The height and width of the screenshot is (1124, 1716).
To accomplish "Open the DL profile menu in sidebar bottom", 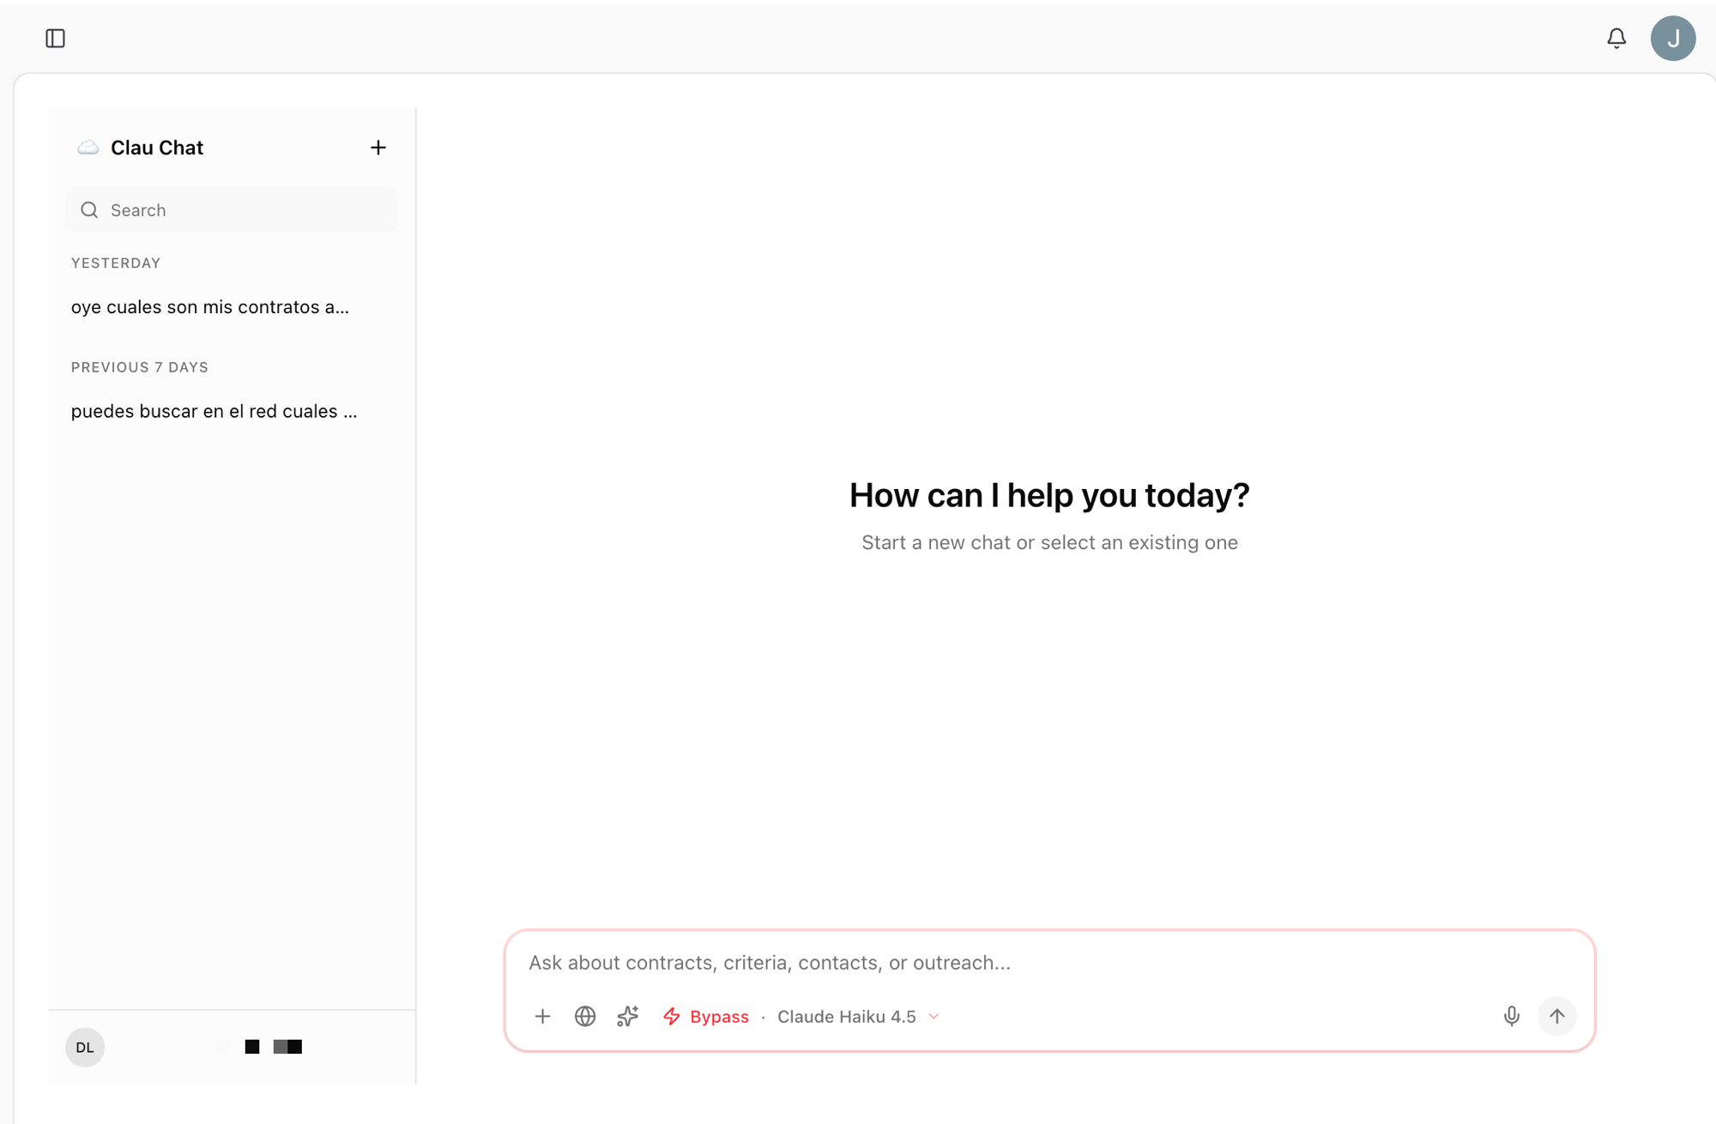I will (x=84, y=1047).
